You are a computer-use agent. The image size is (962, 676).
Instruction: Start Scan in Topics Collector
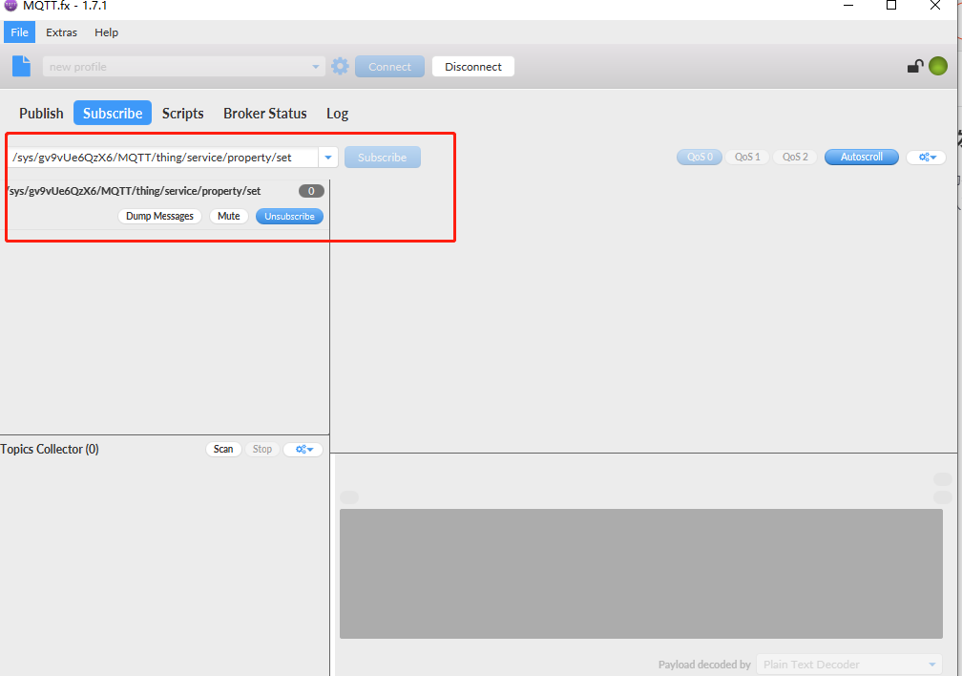coord(223,450)
